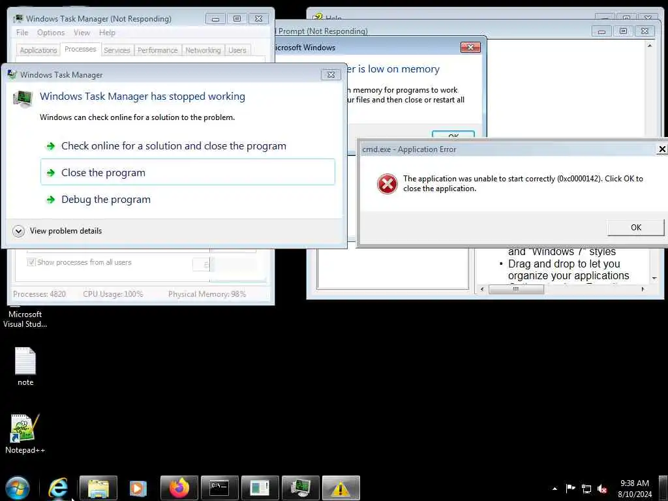The width and height of the screenshot is (668, 501).
Task: Switch to the Applications tab
Action: [38, 50]
